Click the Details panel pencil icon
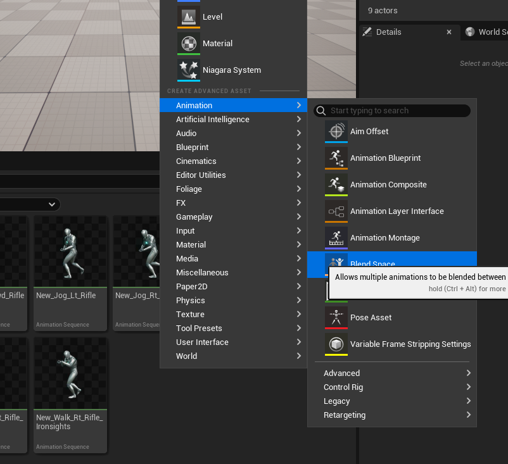This screenshot has height=464, width=508. pos(367,32)
